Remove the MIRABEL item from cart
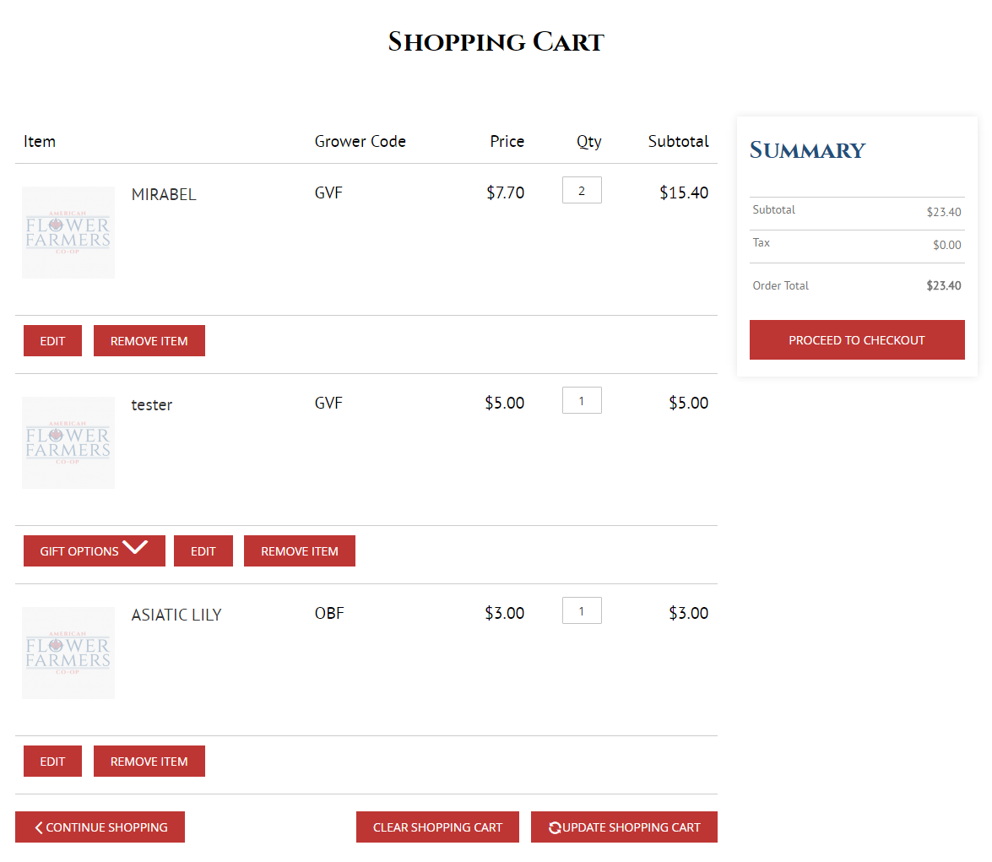Viewport: 992px width, 862px height. [x=149, y=341]
